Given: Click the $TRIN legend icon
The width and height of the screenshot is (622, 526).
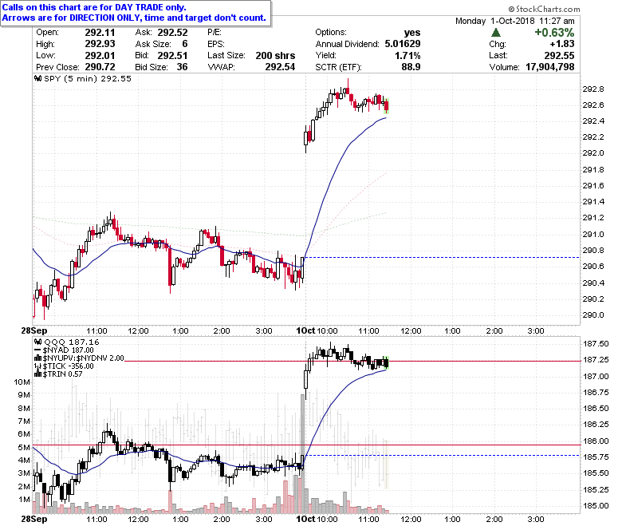Looking at the screenshot, I should pos(38,374).
